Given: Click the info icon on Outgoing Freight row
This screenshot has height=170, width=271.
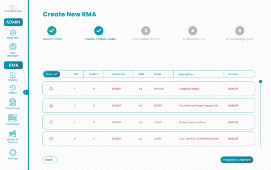Looking at the screenshot, I should pos(51,89).
